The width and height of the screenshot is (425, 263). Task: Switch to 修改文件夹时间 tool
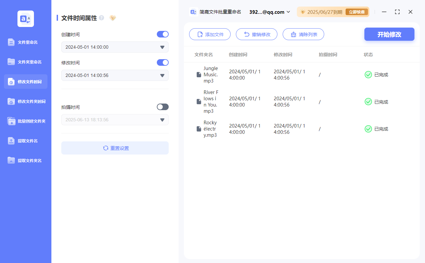(x=26, y=101)
